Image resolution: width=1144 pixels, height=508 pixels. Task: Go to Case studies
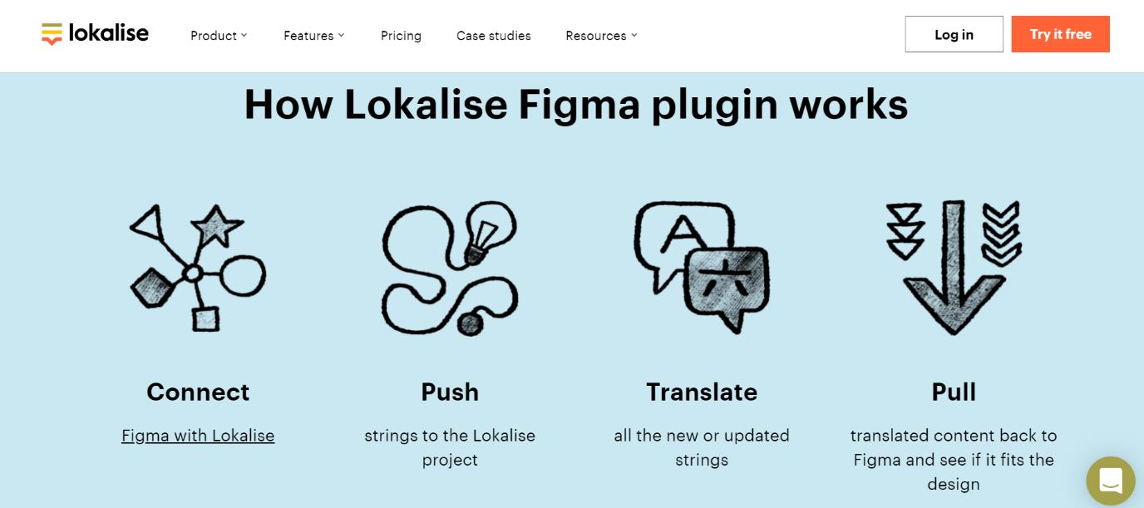[494, 36]
